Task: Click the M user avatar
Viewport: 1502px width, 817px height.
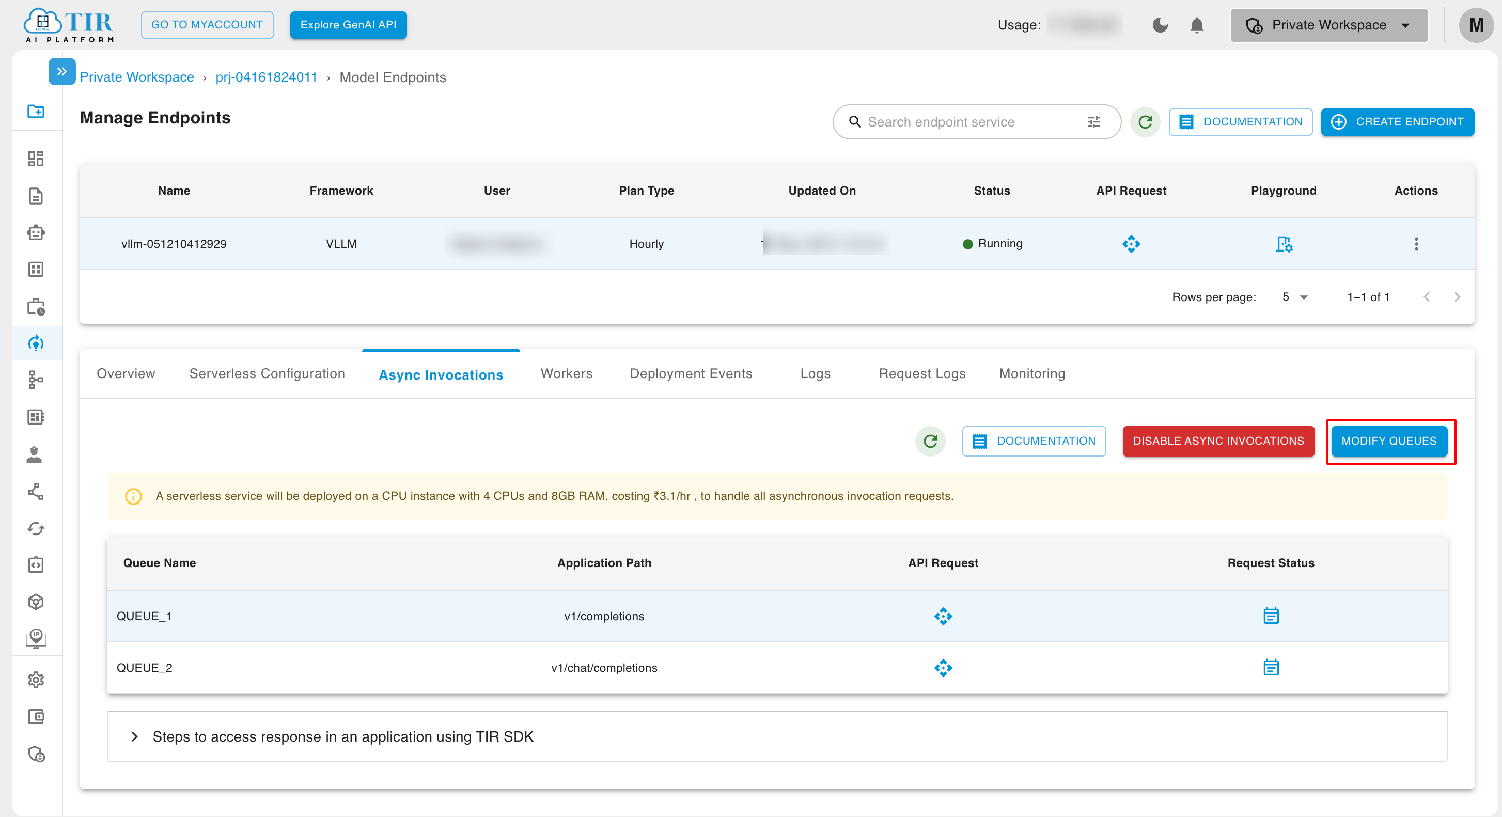Action: [x=1476, y=25]
